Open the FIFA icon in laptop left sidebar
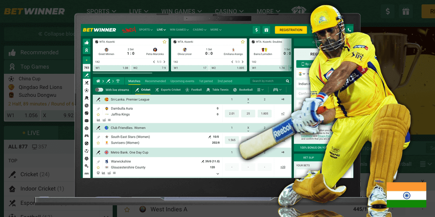This screenshot has width=435, height=217. pyautogui.click(x=87, y=174)
